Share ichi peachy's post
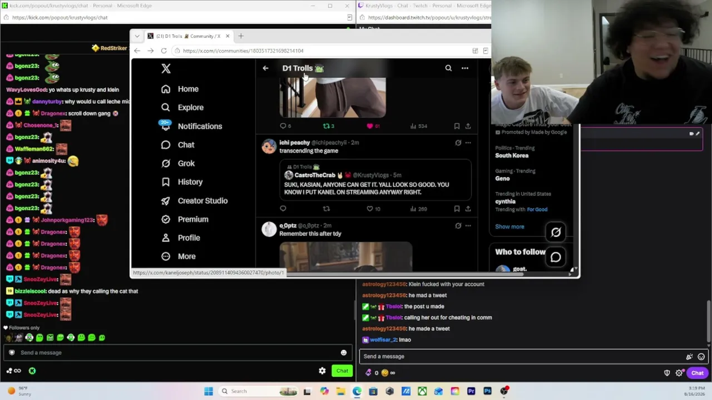This screenshot has height=400, width=712. pyautogui.click(x=468, y=209)
